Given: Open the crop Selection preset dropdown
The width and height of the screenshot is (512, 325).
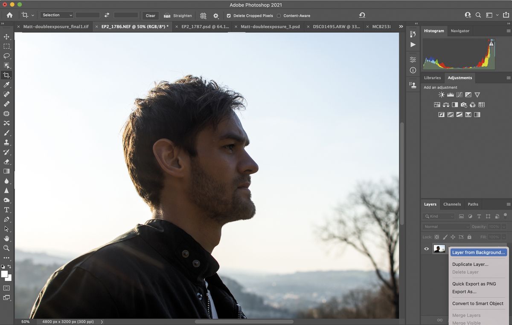Looking at the screenshot, I should (57, 15).
